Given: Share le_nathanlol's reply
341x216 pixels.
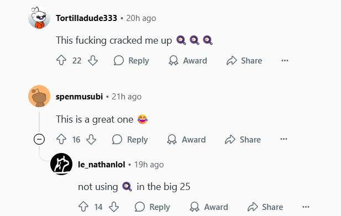Looking at the screenshot, I should click(x=265, y=207).
